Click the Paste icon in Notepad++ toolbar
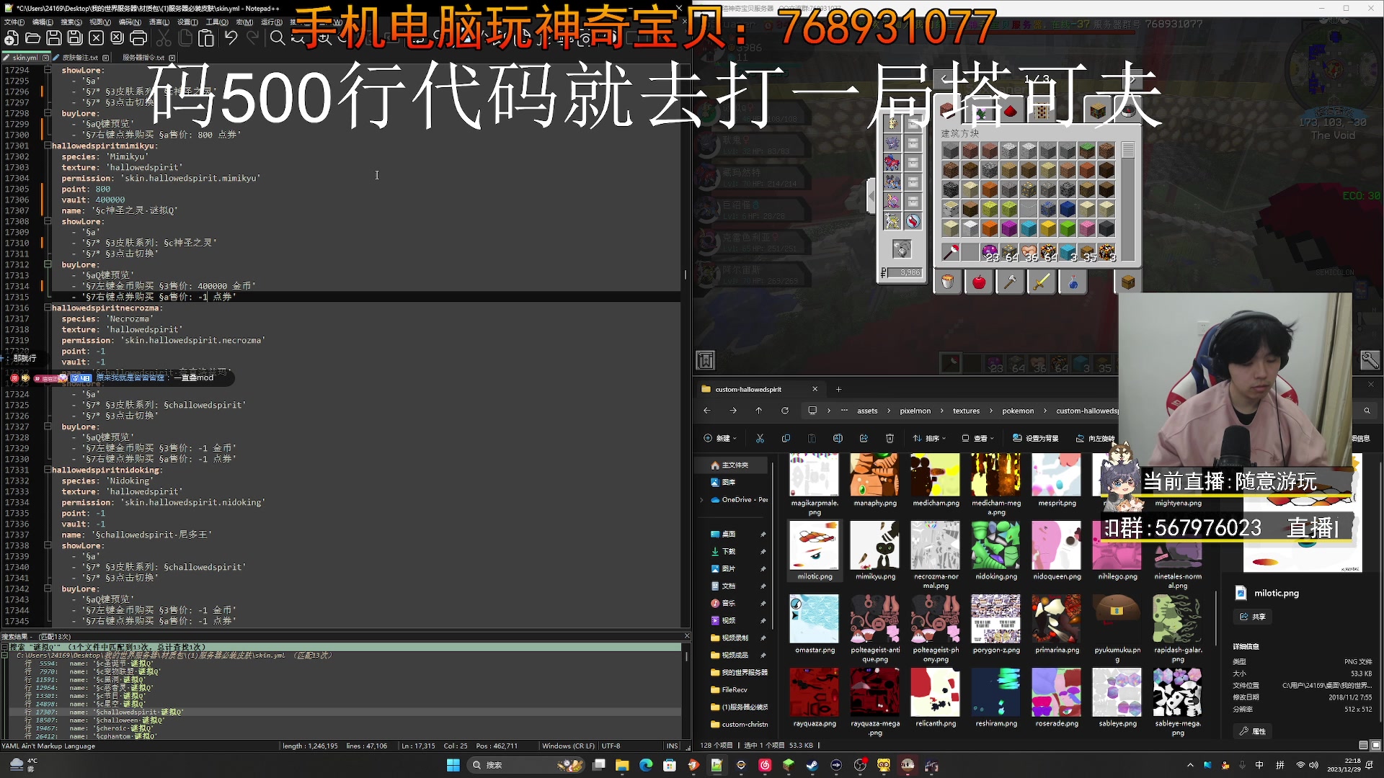Viewport: 1384px width, 778px height. pyautogui.click(x=206, y=38)
